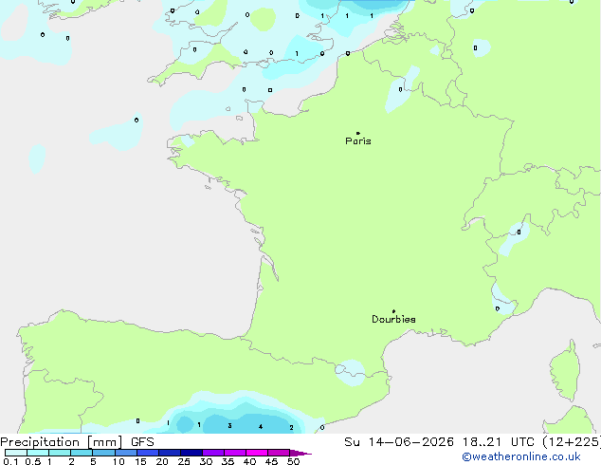The width and height of the screenshot is (601, 465).
Task: Click the 'Su 14-06-2026 18..21 UTC' timestamp
Action: (439, 442)
